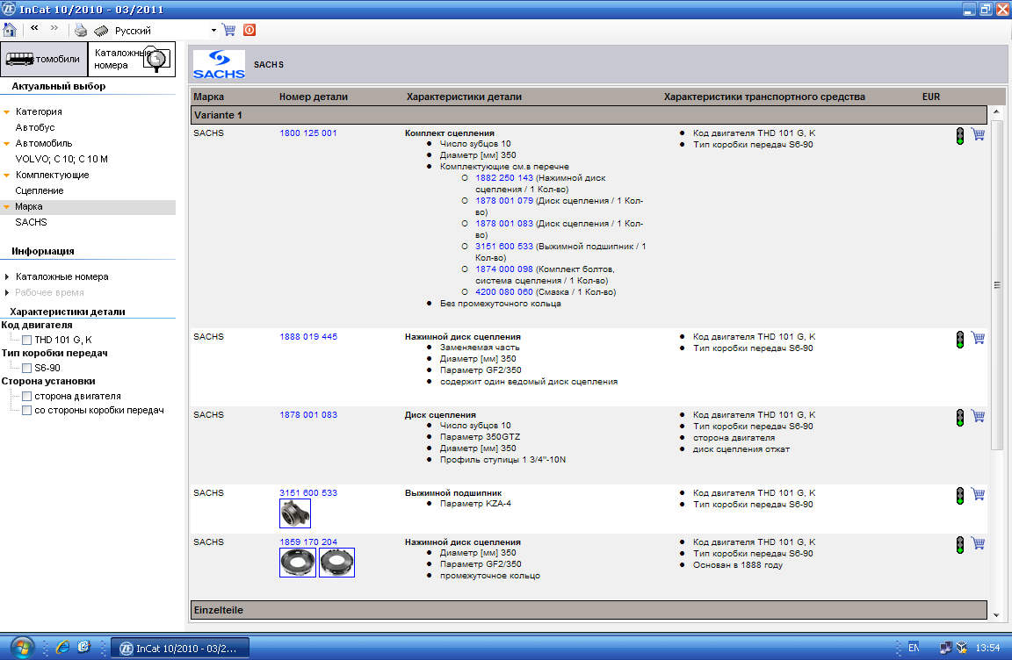This screenshot has width=1012, height=660.
Task: Open kit component 1882 250 143
Action: (x=504, y=178)
